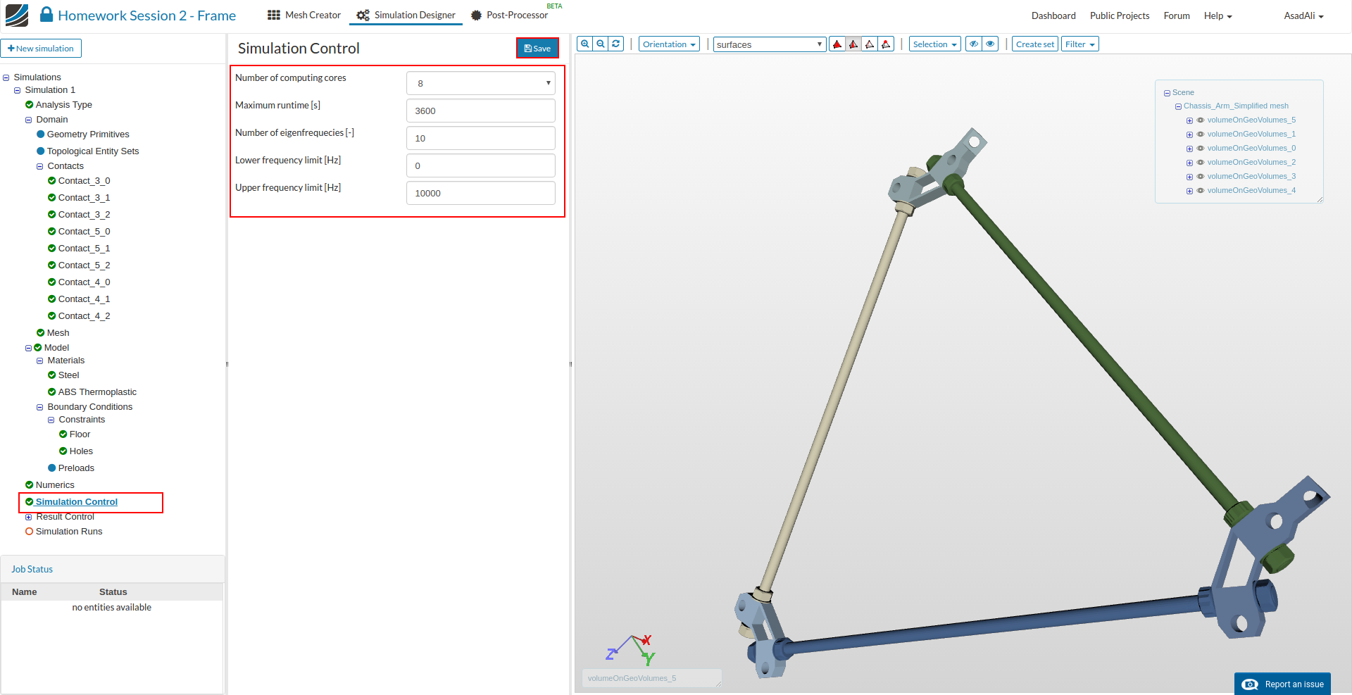
Task: Collapse the Contacts tree node
Action: pos(40,167)
